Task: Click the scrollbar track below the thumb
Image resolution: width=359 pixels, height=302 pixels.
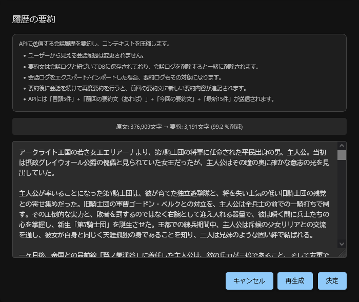Action: (x=342, y=205)
